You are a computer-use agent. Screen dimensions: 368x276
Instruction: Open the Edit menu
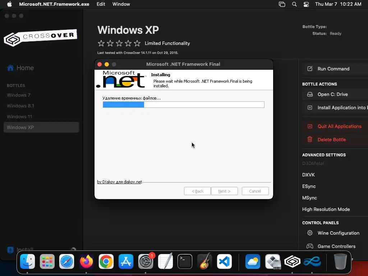101,4
